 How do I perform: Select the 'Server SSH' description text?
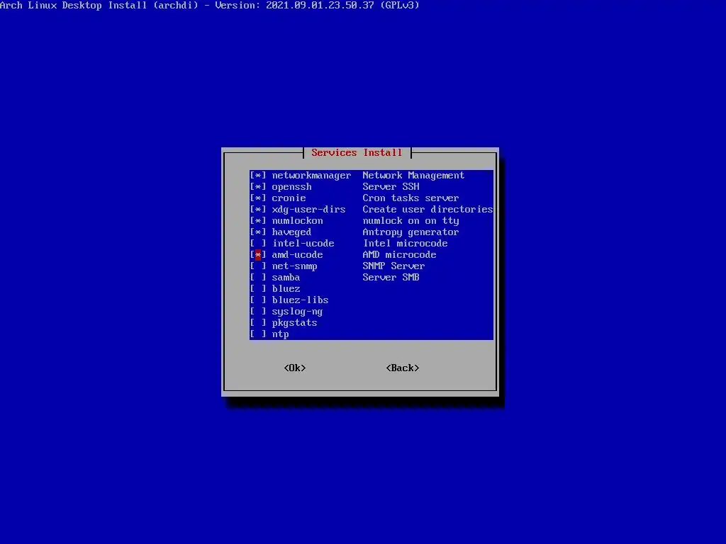click(x=391, y=187)
